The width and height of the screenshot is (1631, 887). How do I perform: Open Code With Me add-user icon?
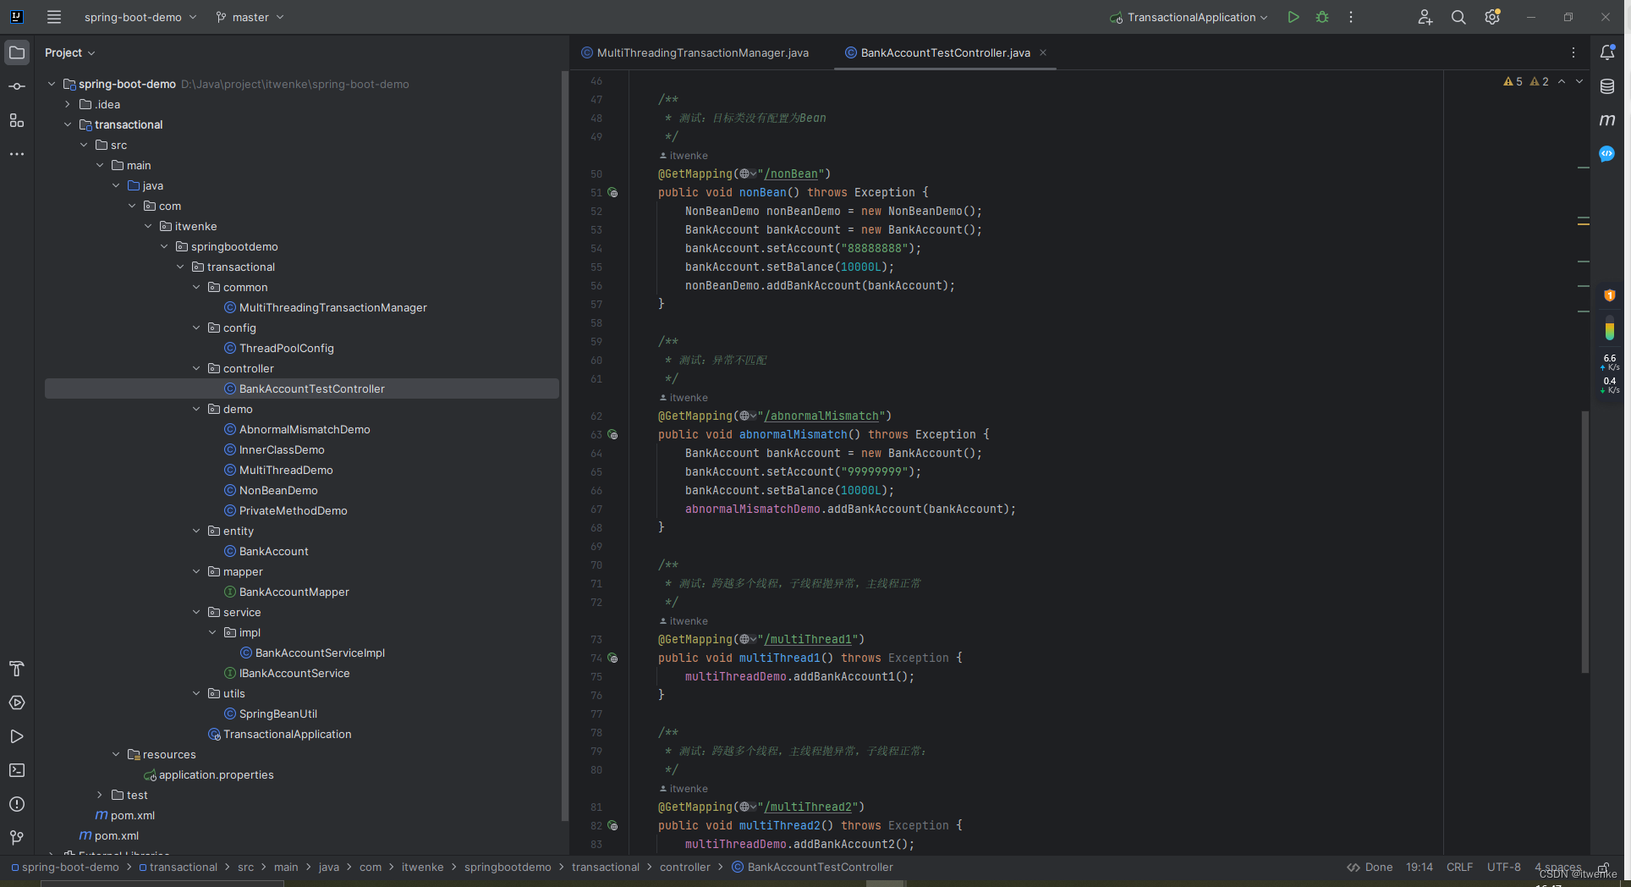coord(1425,17)
